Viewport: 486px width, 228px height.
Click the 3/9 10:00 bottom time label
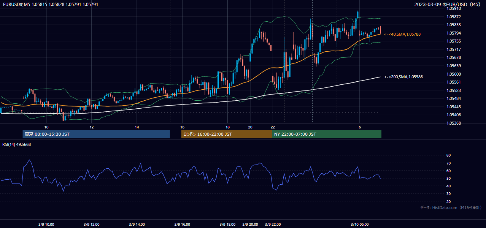click(46, 225)
